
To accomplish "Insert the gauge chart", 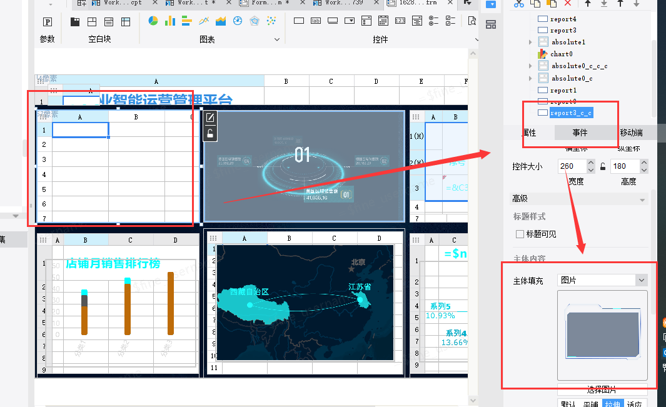I will coord(238,21).
